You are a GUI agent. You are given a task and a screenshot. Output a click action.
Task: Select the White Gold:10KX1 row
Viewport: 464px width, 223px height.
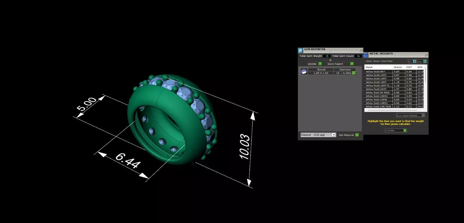(394, 96)
